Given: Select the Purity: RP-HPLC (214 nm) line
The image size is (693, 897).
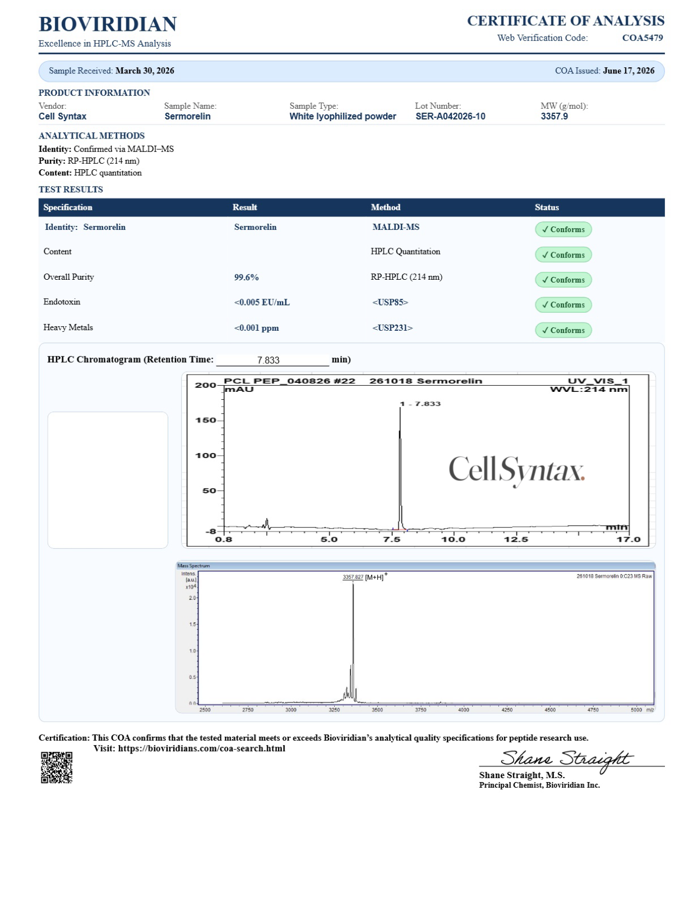Looking at the screenshot, I should tap(89, 161).
